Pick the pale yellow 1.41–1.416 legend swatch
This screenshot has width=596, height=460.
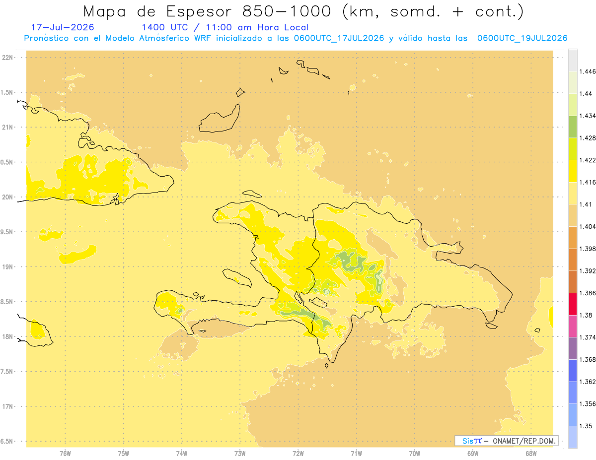click(573, 193)
